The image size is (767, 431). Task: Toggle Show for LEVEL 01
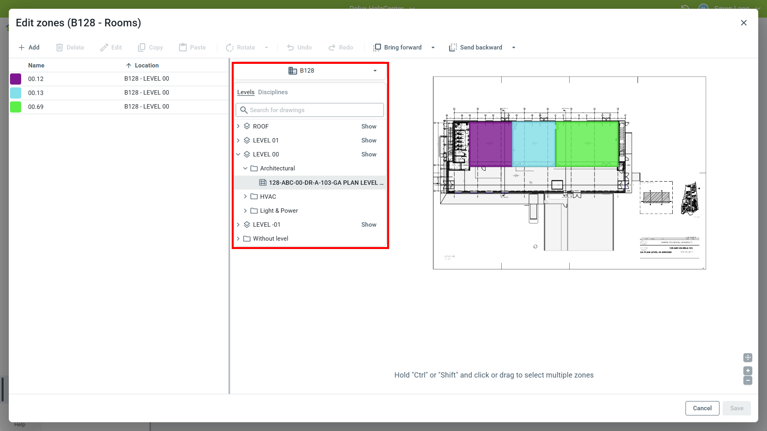click(x=369, y=140)
